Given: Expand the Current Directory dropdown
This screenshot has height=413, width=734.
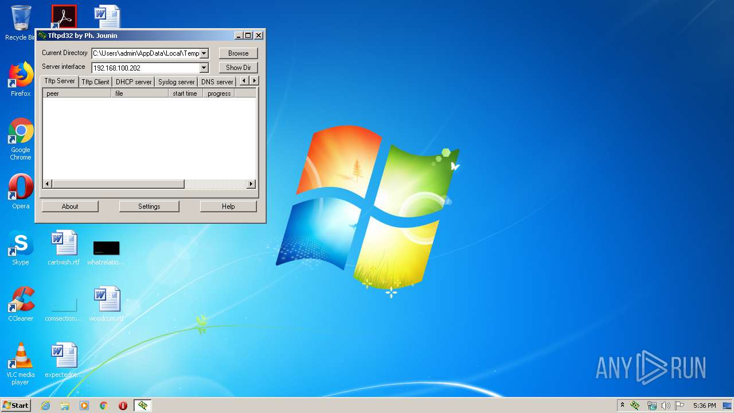Looking at the screenshot, I should (204, 53).
